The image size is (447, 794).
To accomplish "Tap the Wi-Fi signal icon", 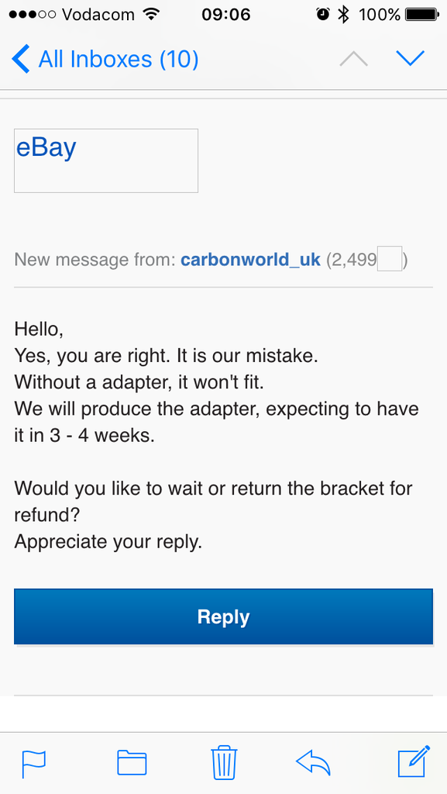I will point(151,14).
